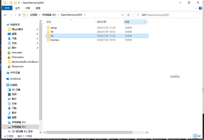Go up one folder level
The height and width of the screenshot is (140, 204).
(20, 15)
